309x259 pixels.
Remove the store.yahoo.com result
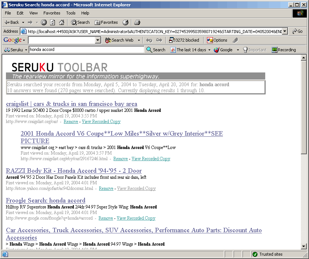[x=106, y=188]
